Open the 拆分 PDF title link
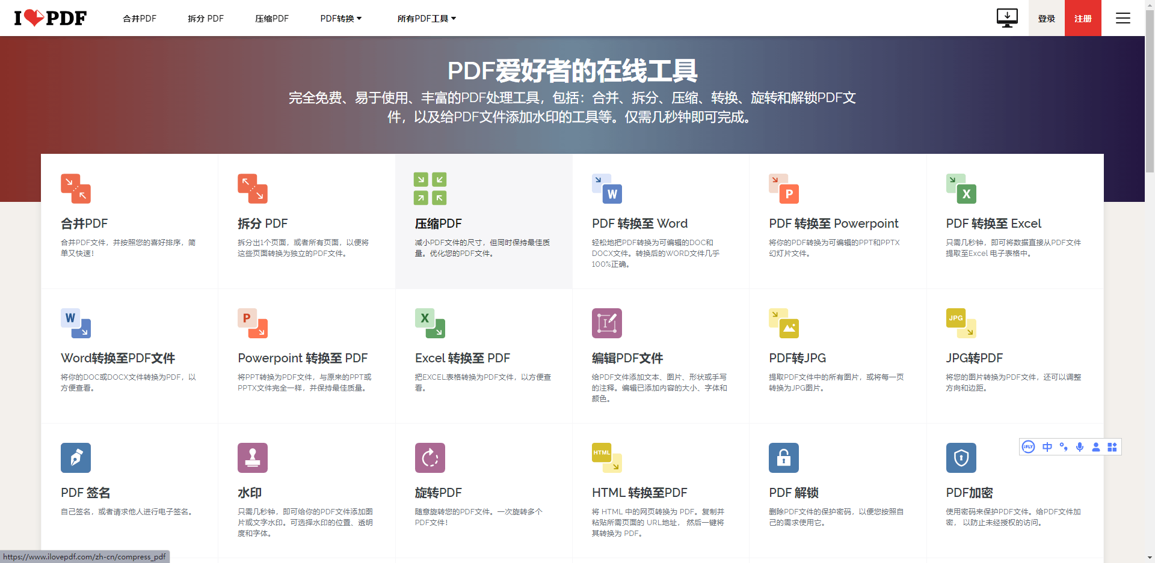The width and height of the screenshot is (1155, 563). pos(263,224)
